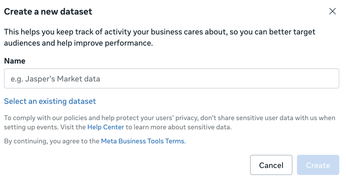Choose an existing dataset instead of creating one
The width and height of the screenshot is (346, 182).
click(x=50, y=101)
